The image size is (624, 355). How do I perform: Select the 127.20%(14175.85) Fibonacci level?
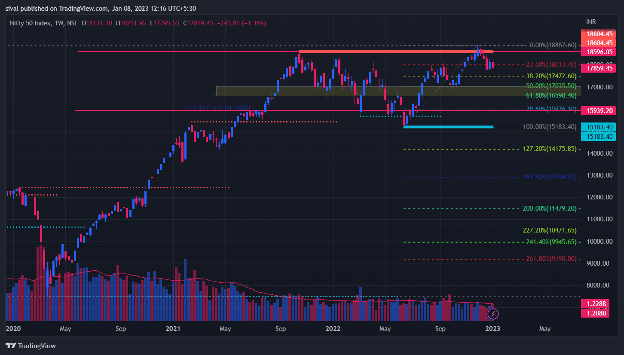coord(550,149)
